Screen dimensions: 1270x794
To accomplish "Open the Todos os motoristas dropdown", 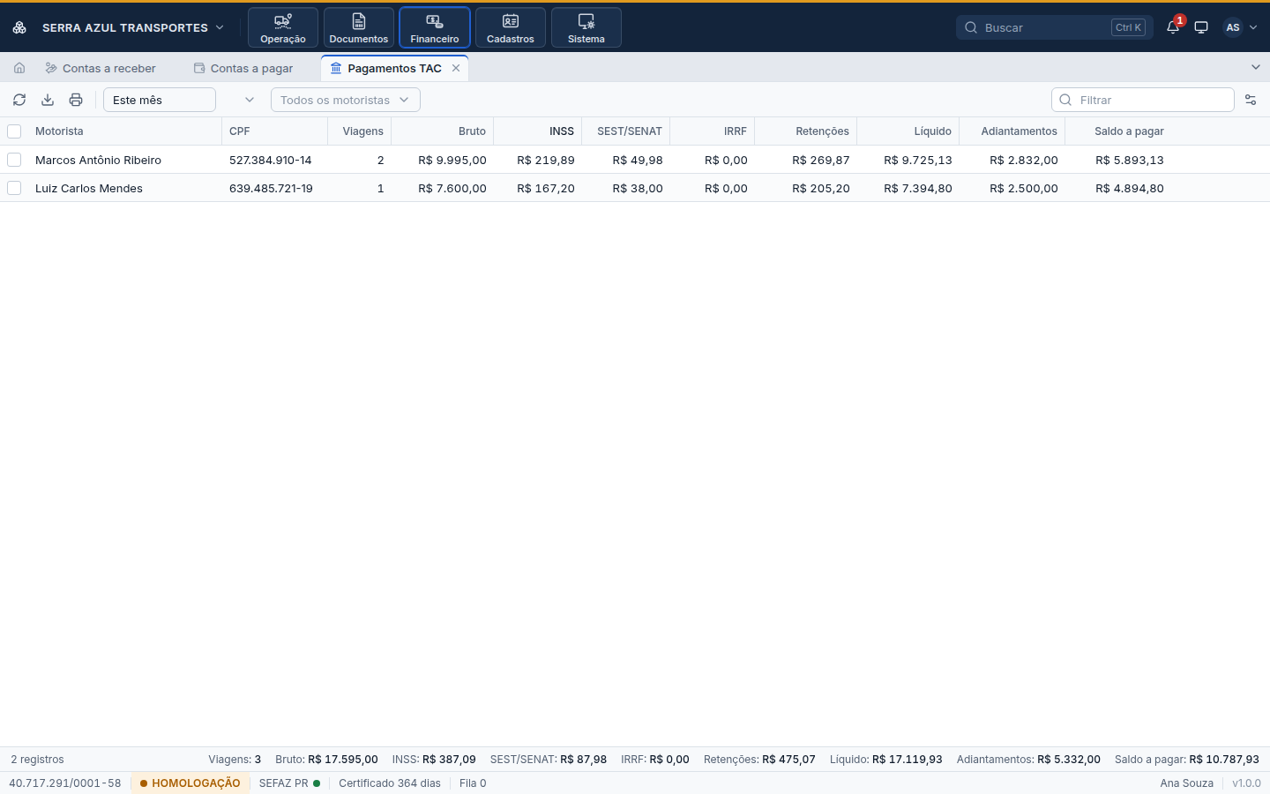I will 346,100.
